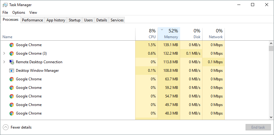This screenshot has width=274, height=135.
Task: Sort by the Name column header
Action: click(x=68, y=34)
